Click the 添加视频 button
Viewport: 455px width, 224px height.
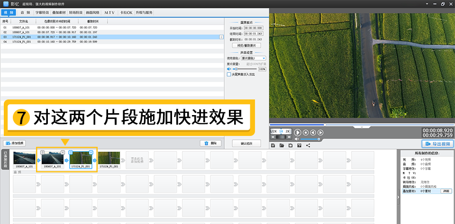[x=15, y=143]
